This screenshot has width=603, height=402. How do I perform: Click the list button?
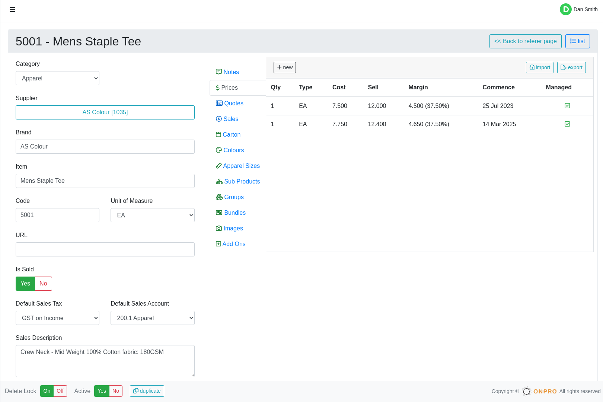[x=577, y=41]
